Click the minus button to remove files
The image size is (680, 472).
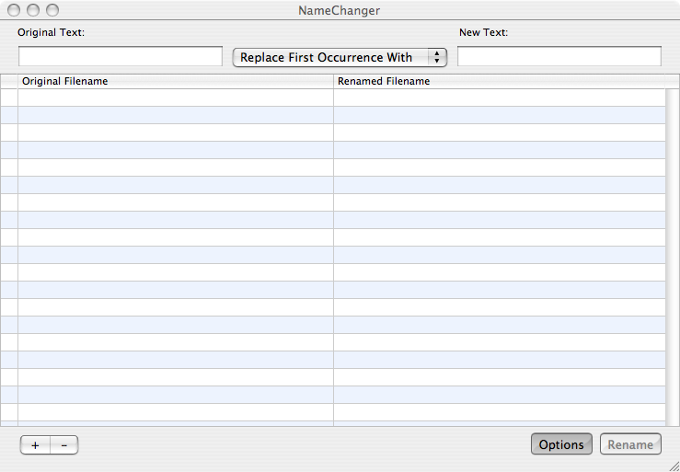point(63,445)
